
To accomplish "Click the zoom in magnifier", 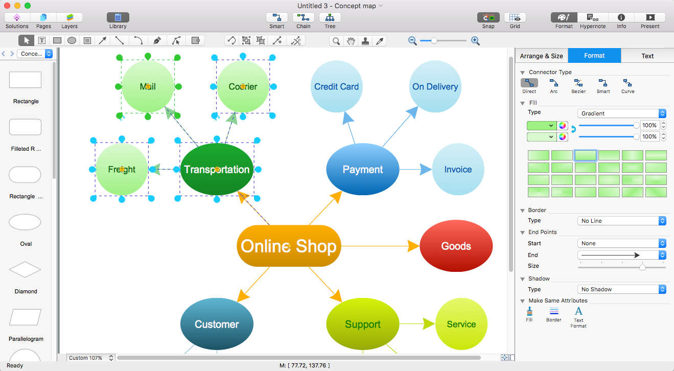I will tap(475, 41).
